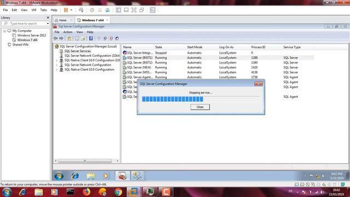
Task: Enter full screen mode via toolbar icon
Action: coord(133,10)
